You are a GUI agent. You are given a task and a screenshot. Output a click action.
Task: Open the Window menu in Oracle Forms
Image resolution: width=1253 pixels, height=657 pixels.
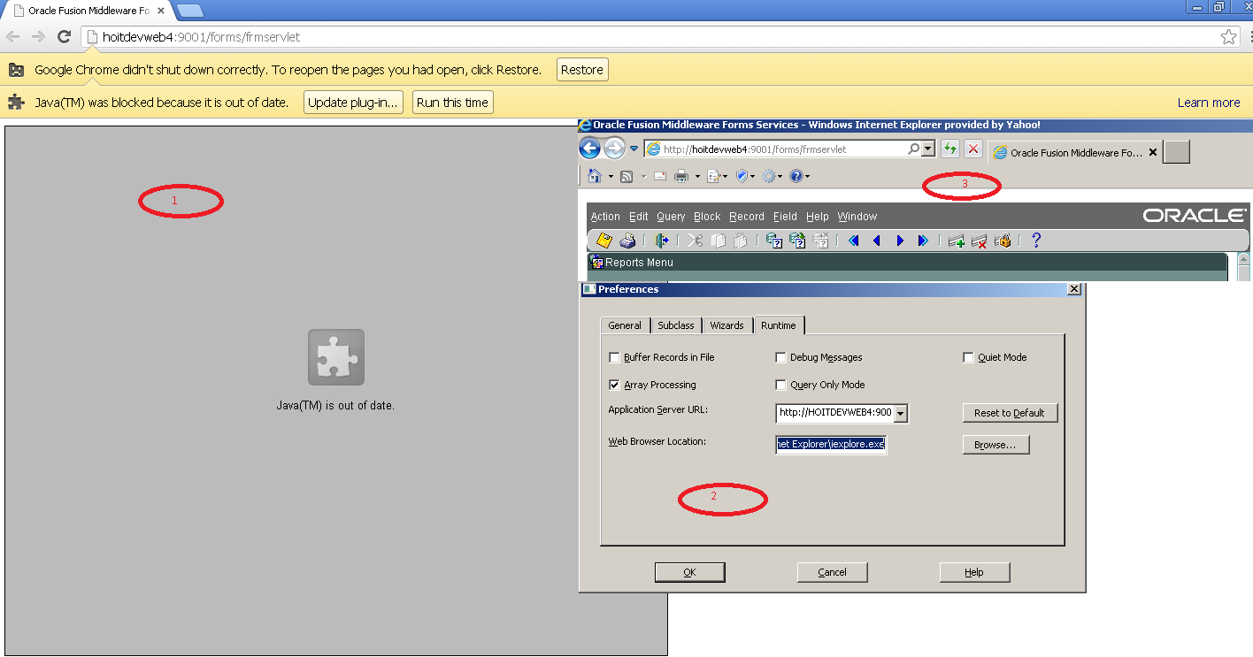[857, 217]
